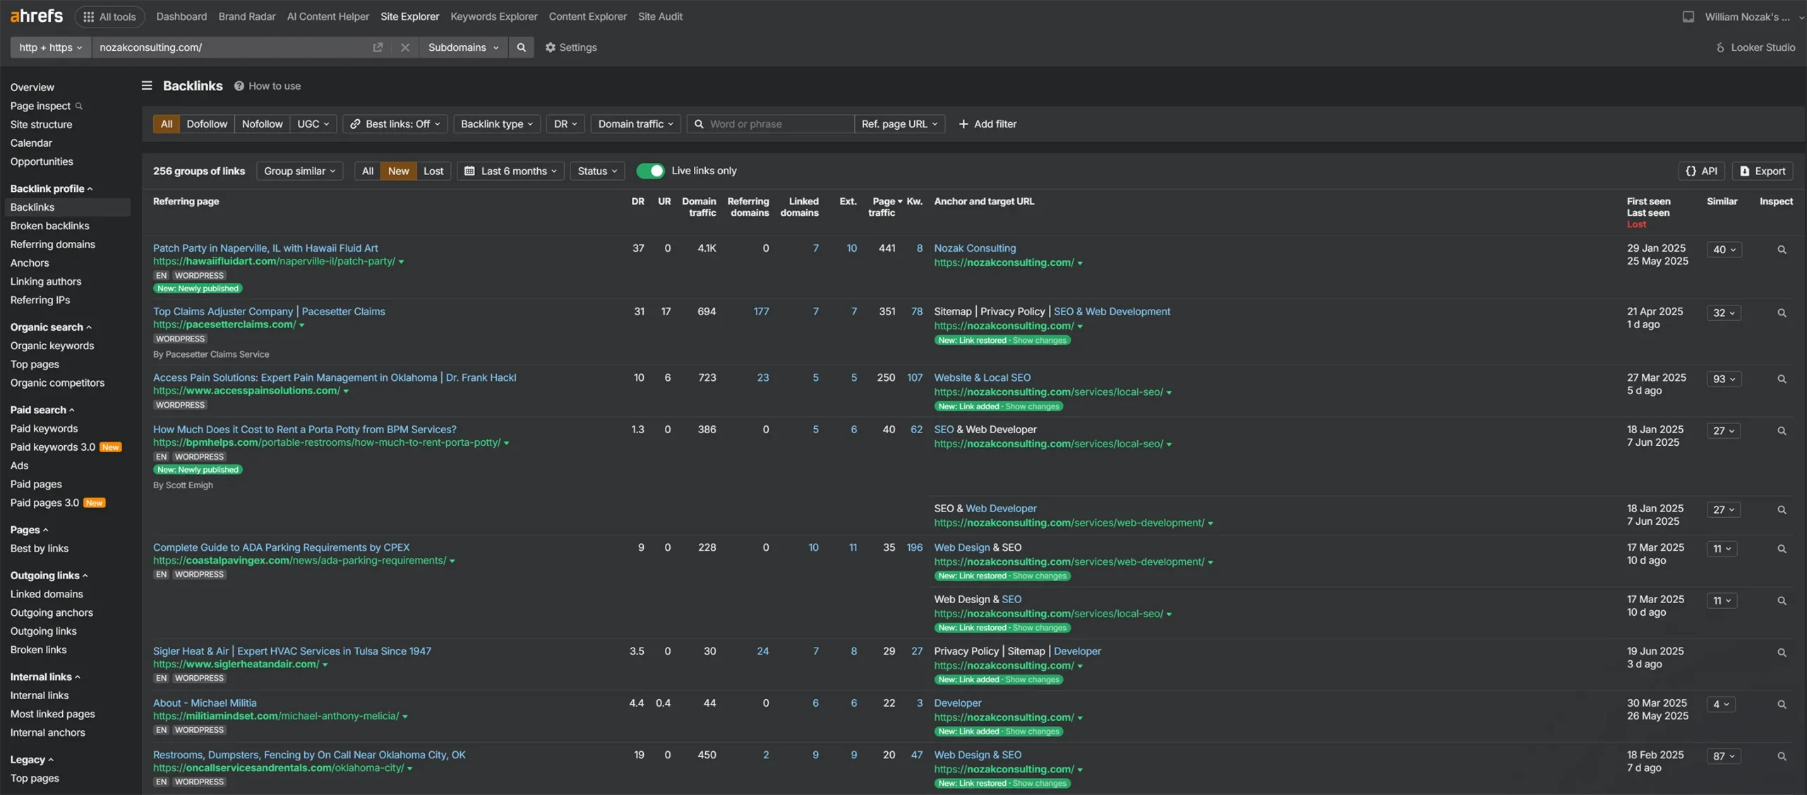This screenshot has height=795, width=1807.
Task: Click the calendar icon in Last 6 months
Action: [469, 171]
